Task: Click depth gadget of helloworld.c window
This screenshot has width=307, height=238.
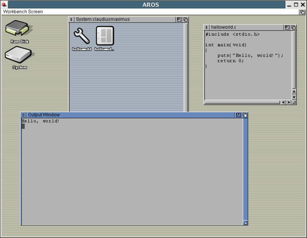Action: click(x=293, y=27)
